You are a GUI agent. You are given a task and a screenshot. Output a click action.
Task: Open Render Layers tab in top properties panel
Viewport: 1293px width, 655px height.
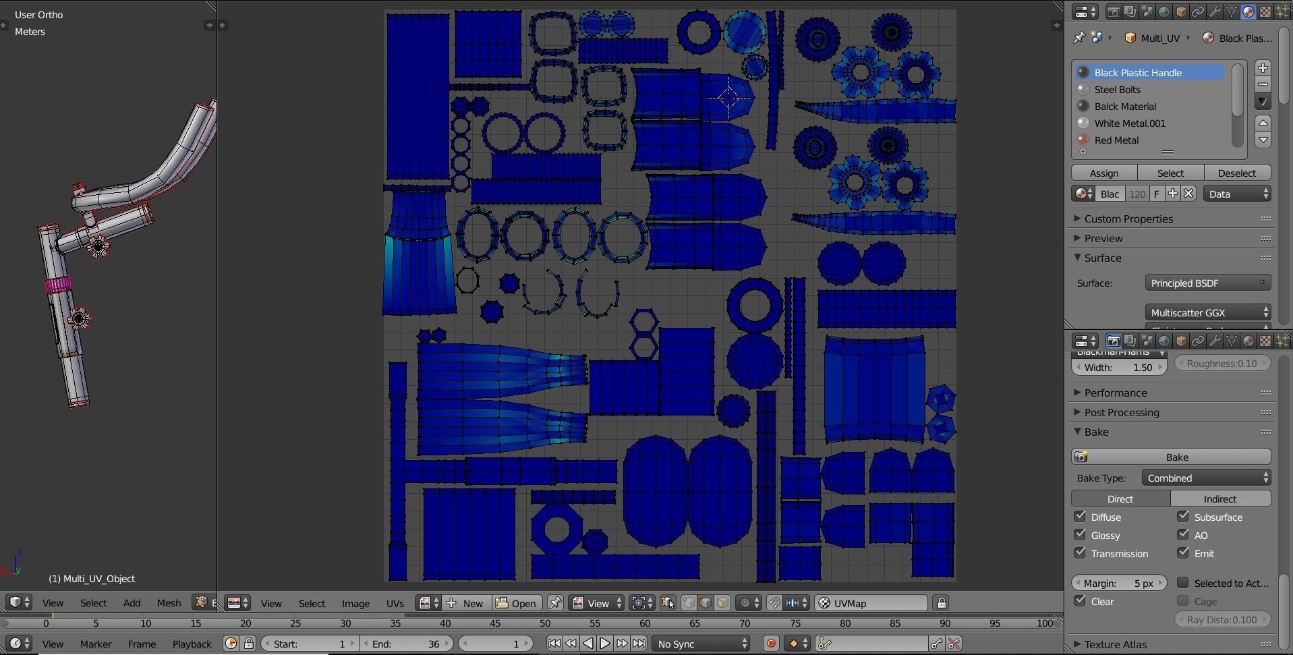click(1130, 11)
